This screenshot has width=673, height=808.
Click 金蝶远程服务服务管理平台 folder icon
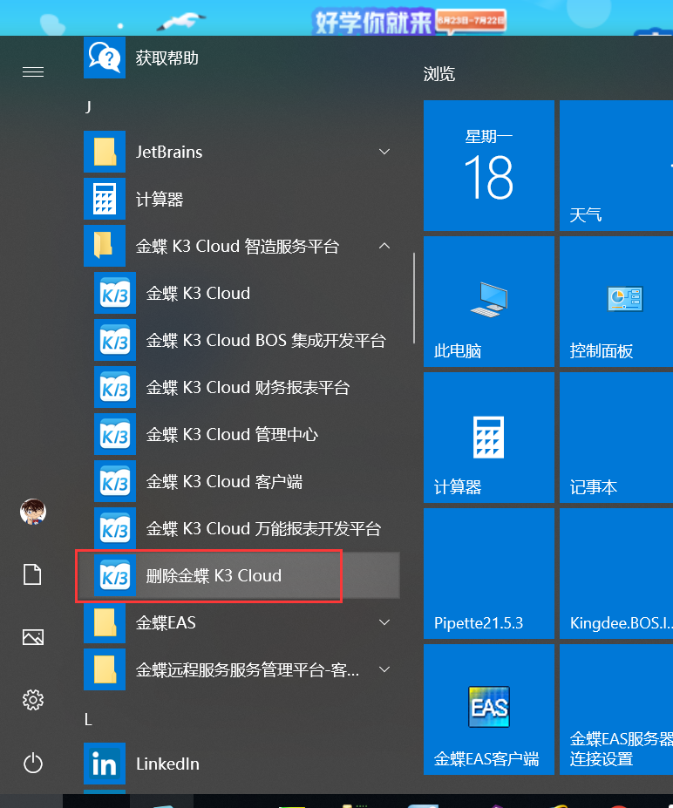click(x=105, y=669)
